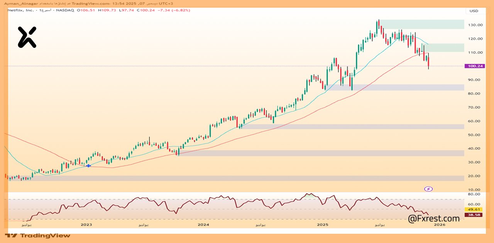
Task: Click the blue cross marker on the chart
Action: tap(88, 165)
